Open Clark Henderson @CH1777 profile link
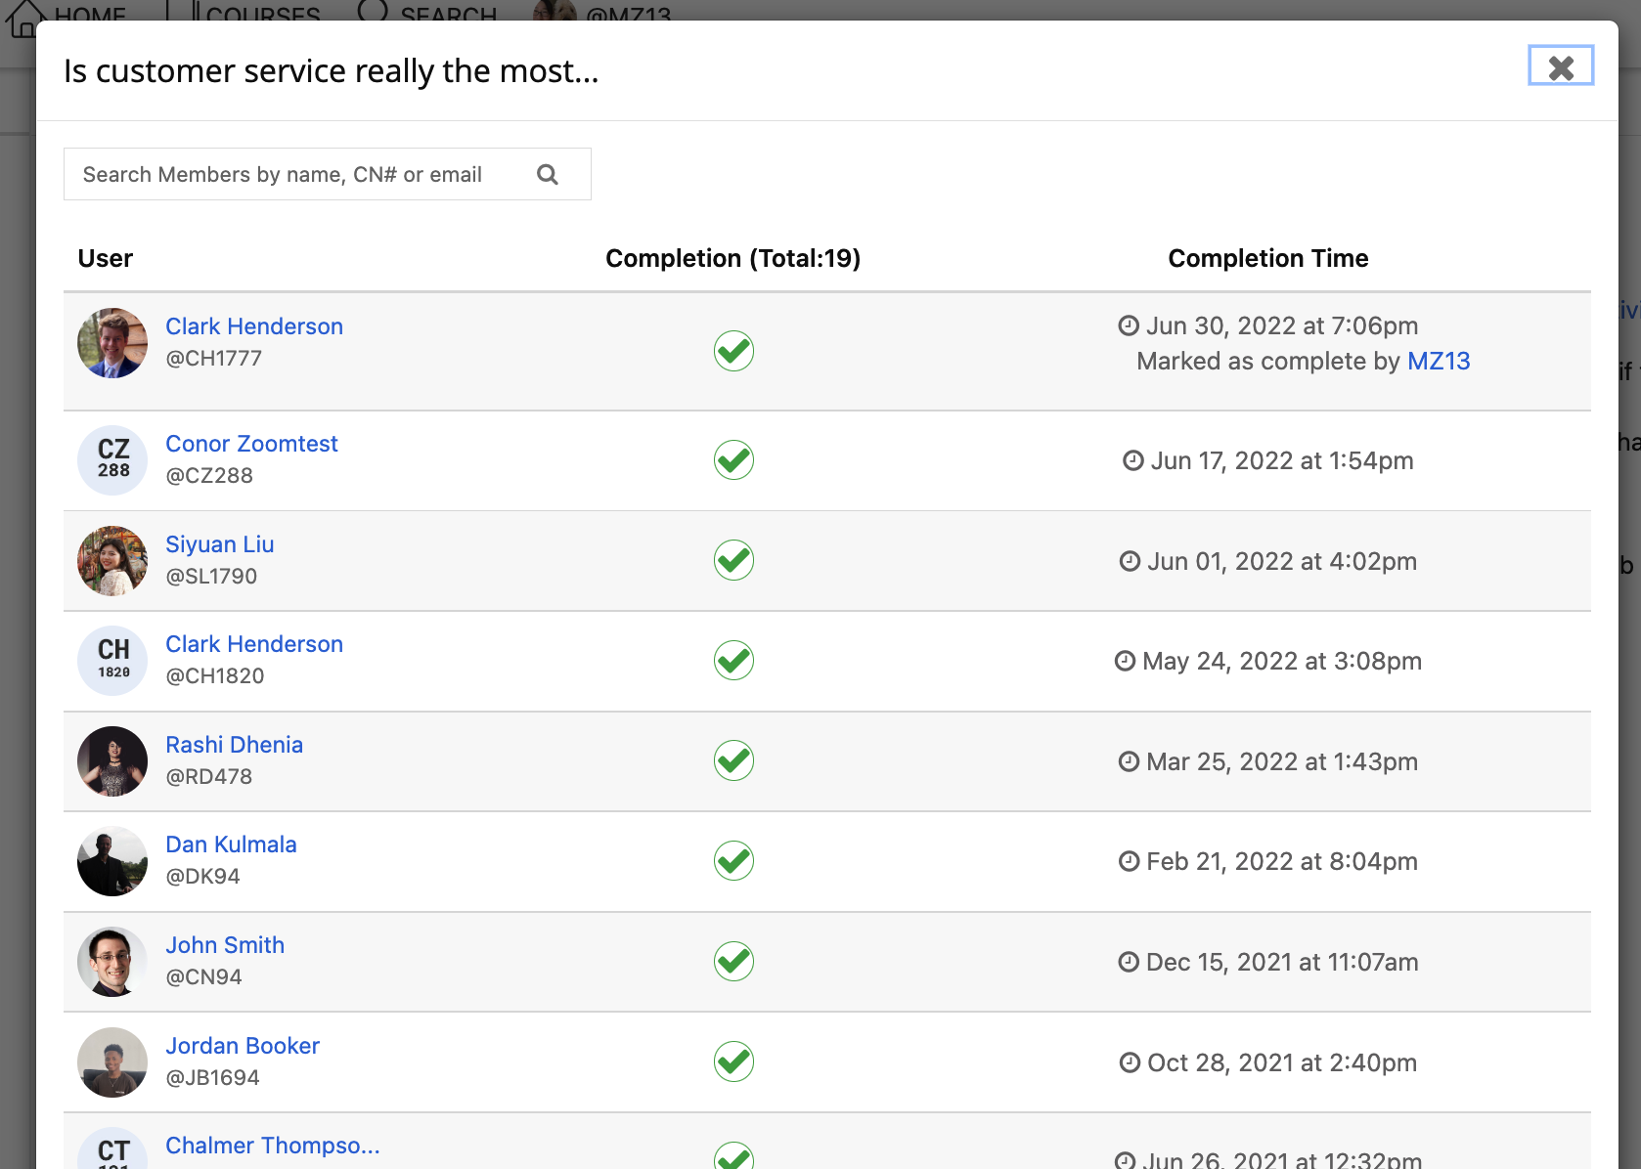Screen dimensions: 1641x1169 254,325
